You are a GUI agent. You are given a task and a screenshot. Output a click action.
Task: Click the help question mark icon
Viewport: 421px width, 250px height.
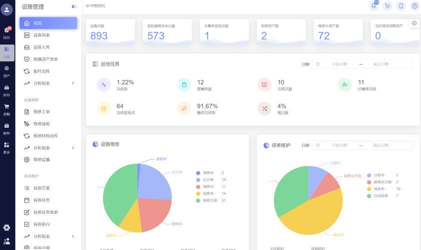pyautogui.click(x=414, y=6)
